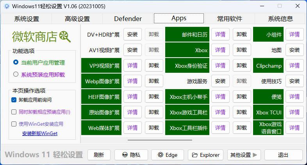
Task: Select 系统预装应用卸载 radio option
Action: 16,74
